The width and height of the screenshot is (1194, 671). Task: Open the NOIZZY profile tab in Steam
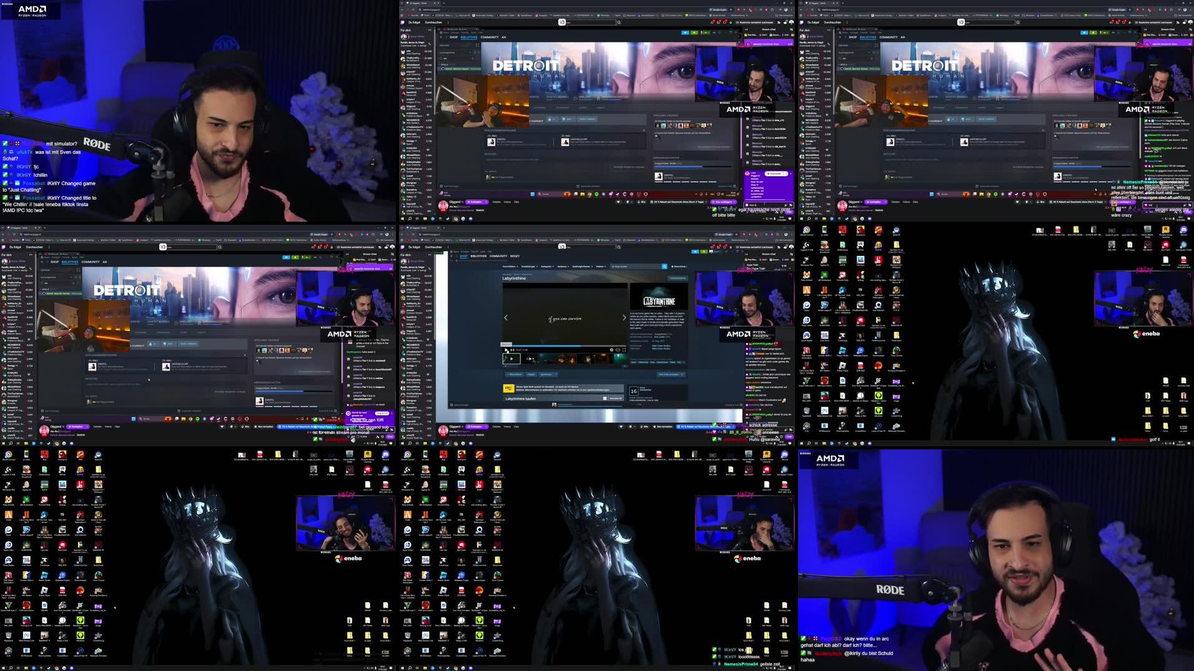pos(515,256)
